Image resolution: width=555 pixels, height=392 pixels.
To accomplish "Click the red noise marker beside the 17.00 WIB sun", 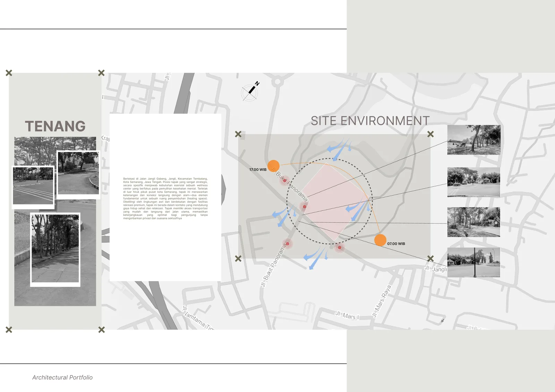I will (x=285, y=180).
